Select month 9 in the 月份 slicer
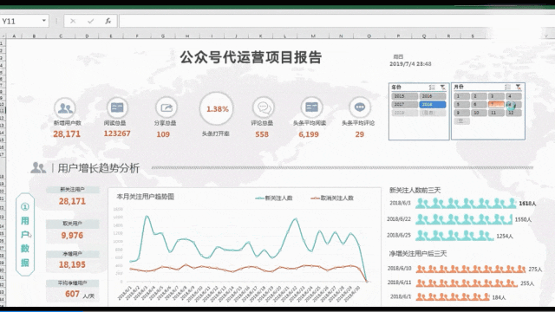Screen dimensions: 555x312 [462, 113]
